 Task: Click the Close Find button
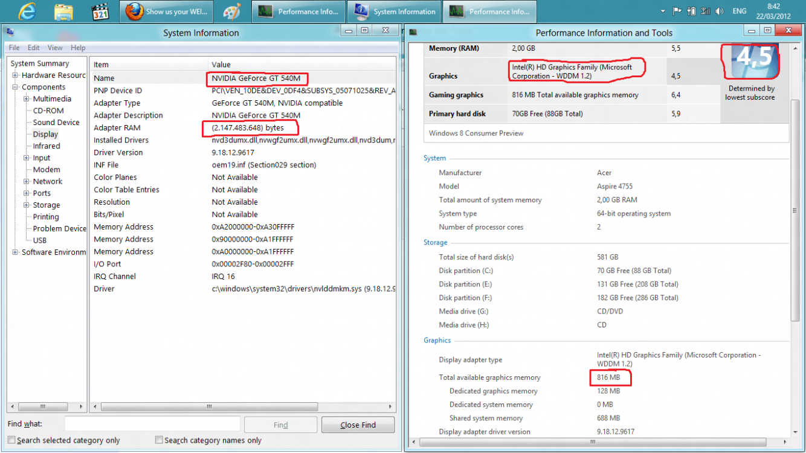[358, 425]
